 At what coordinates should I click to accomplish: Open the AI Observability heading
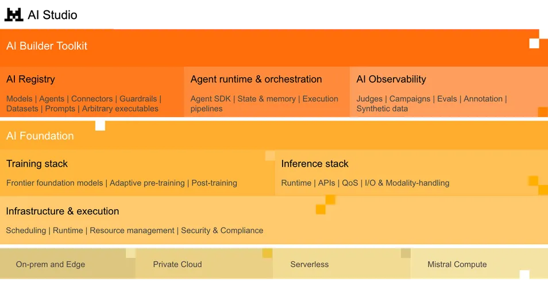[x=391, y=79]
